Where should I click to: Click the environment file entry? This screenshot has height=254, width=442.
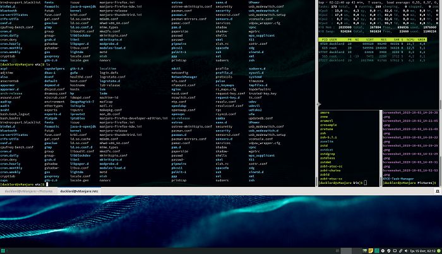coord(54,102)
